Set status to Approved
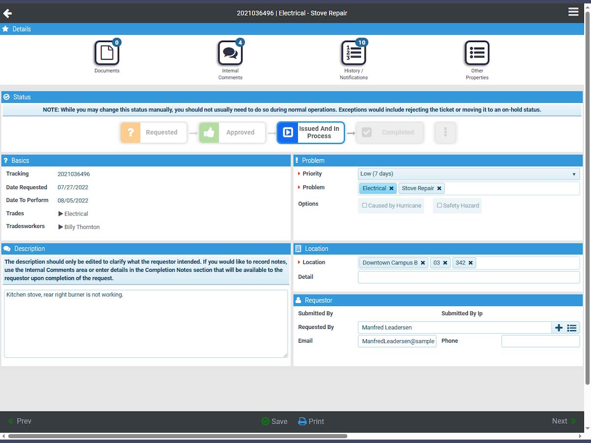The height and width of the screenshot is (443, 591). [x=232, y=132]
